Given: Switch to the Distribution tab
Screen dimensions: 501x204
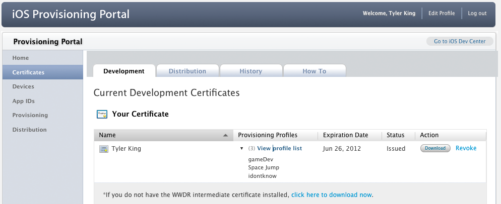Looking at the screenshot, I should click(x=187, y=71).
